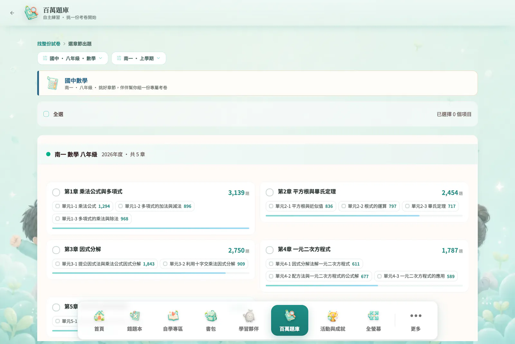Screen dimensions: 515x344
Task: Open 自學專區 icon in bottom nav
Action: point(173,316)
